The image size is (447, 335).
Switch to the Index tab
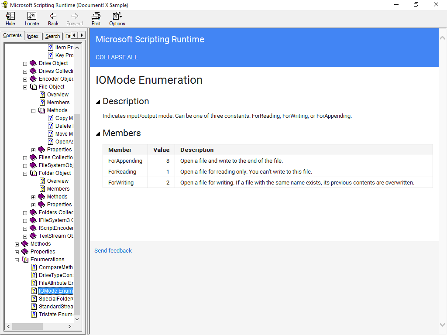(33, 36)
